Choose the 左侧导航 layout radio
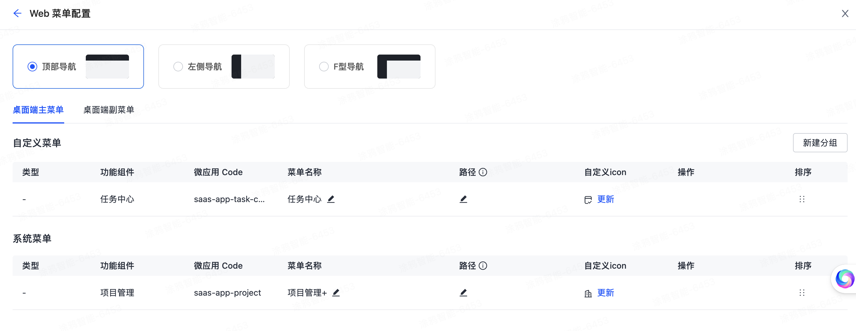Image resolution: width=856 pixels, height=331 pixels. coord(178,67)
